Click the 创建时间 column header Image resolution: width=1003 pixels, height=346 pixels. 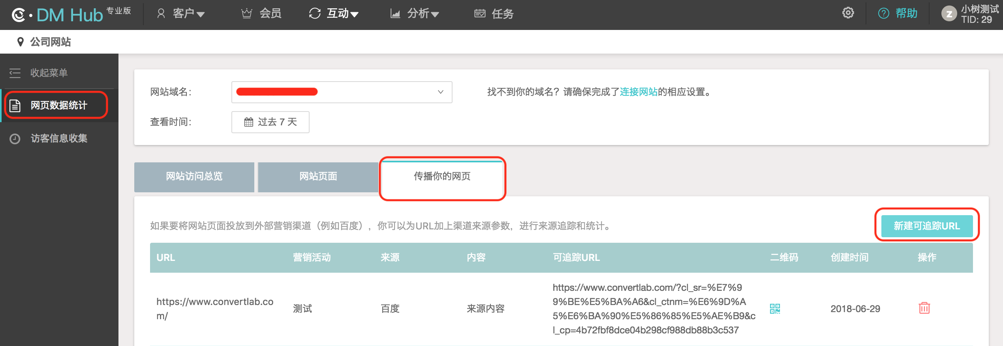[849, 258]
